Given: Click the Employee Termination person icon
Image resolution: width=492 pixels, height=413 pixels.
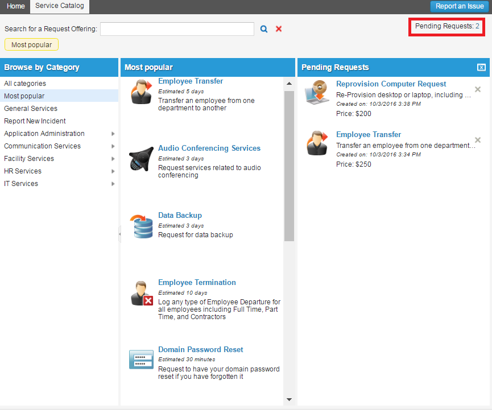Looking at the screenshot, I should [141, 292].
